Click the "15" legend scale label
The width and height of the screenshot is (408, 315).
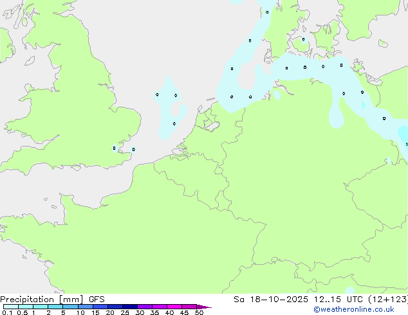(x=95, y=312)
